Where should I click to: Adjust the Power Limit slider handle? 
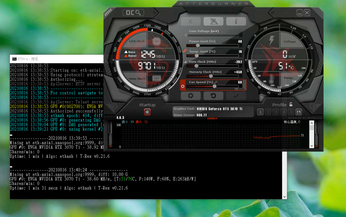pyautogui.click(x=198, y=45)
